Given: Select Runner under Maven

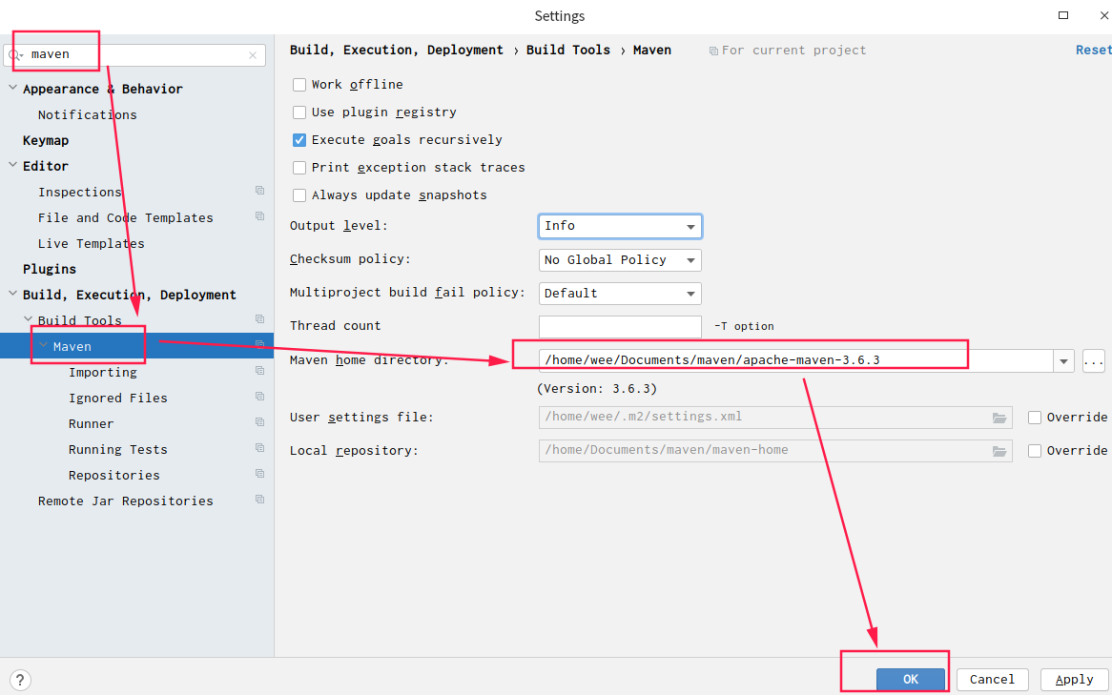Looking at the screenshot, I should pos(91,423).
